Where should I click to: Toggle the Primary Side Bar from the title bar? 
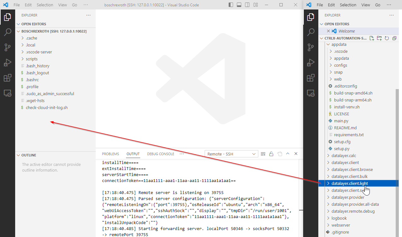(x=231, y=5)
